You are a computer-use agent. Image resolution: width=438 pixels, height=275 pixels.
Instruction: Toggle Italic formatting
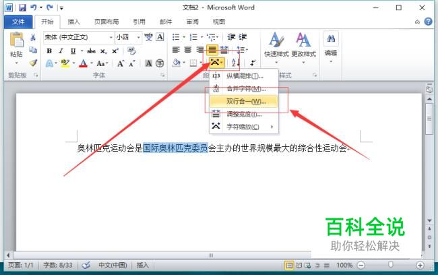click(x=61, y=51)
